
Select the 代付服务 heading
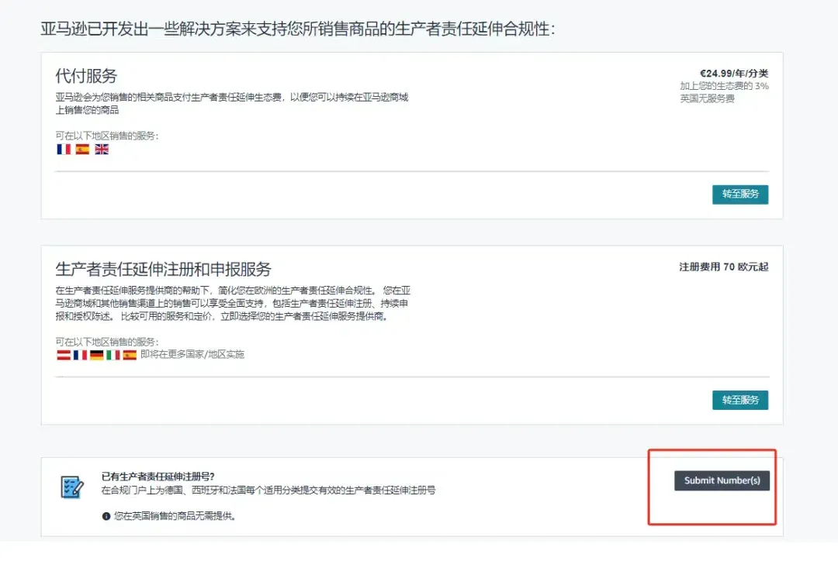click(x=86, y=76)
